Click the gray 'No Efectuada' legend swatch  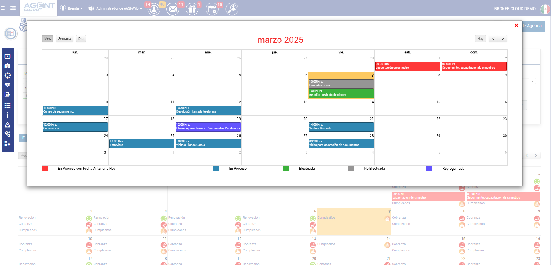coord(351,169)
